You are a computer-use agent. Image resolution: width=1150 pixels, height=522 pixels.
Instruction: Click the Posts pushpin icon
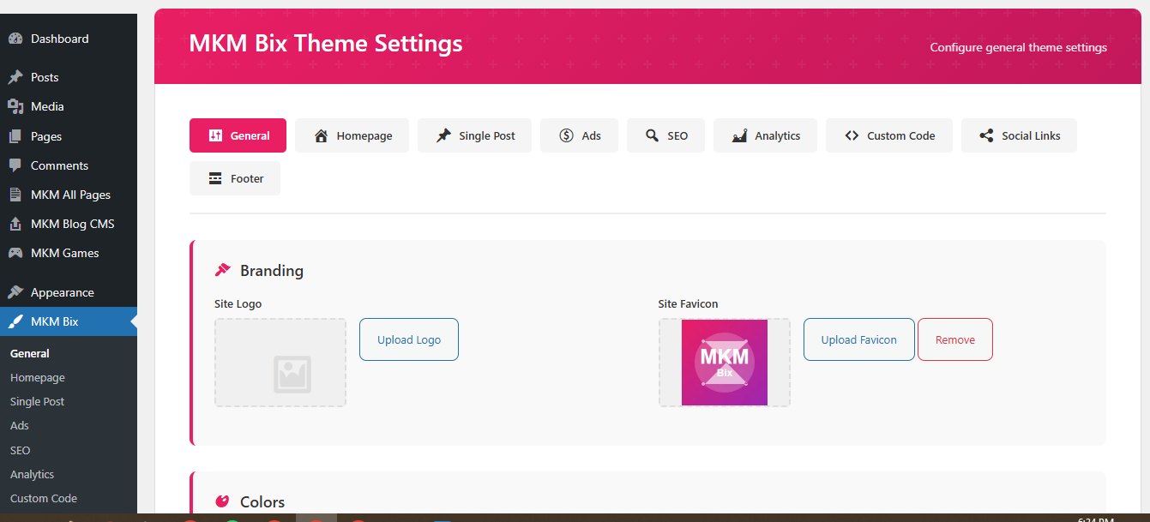tap(15, 77)
